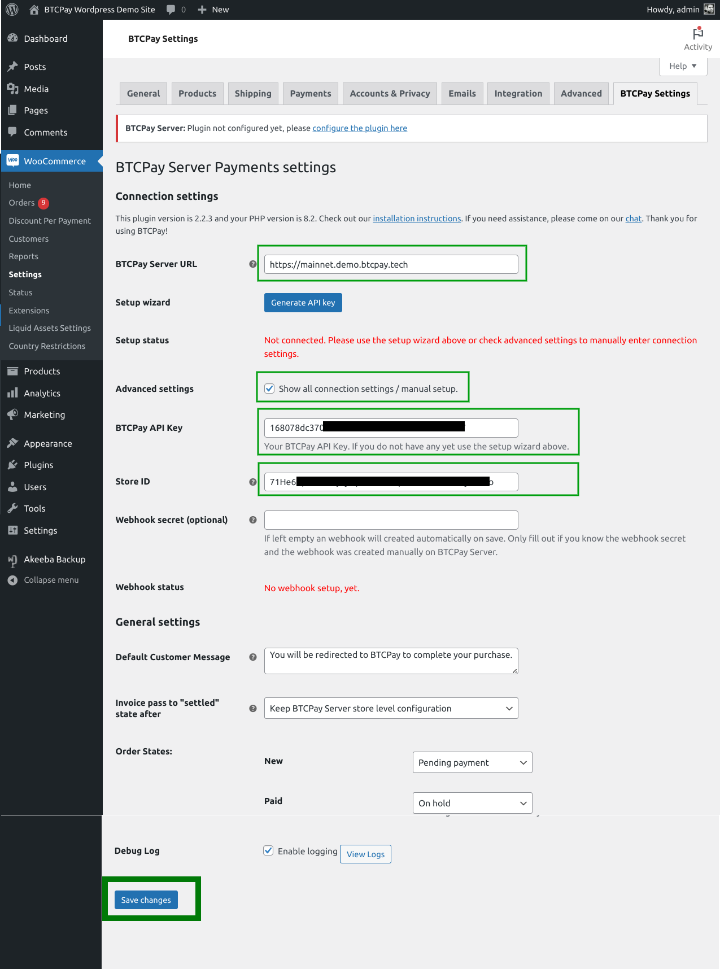Click the Generate API key button
720x969 pixels.
[303, 303]
